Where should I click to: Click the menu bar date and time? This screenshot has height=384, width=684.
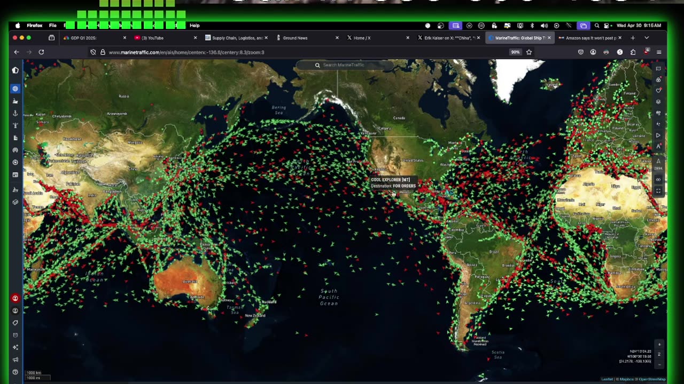639,25
